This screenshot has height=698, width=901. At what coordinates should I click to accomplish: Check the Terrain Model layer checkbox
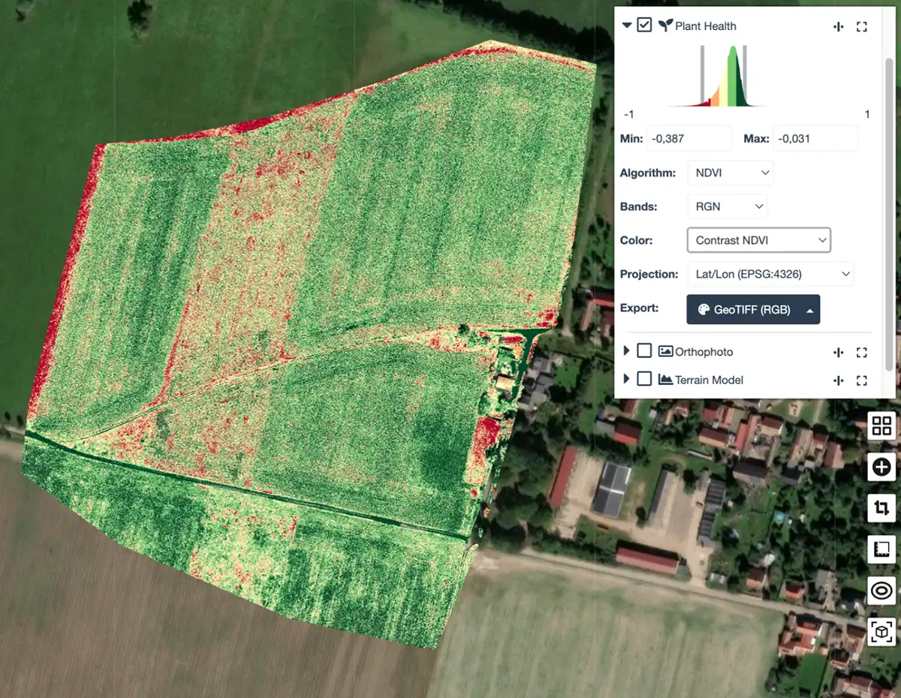pos(643,379)
